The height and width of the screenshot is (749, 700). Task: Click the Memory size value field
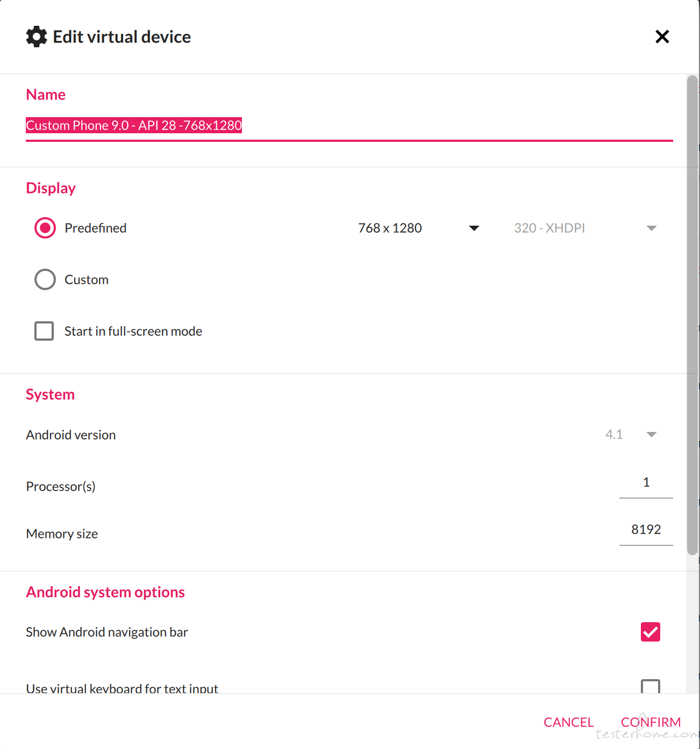(x=646, y=530)
